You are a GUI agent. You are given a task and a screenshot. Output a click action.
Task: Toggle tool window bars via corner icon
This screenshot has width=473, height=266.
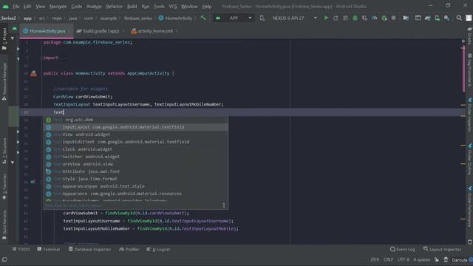[x=4, y=259]
